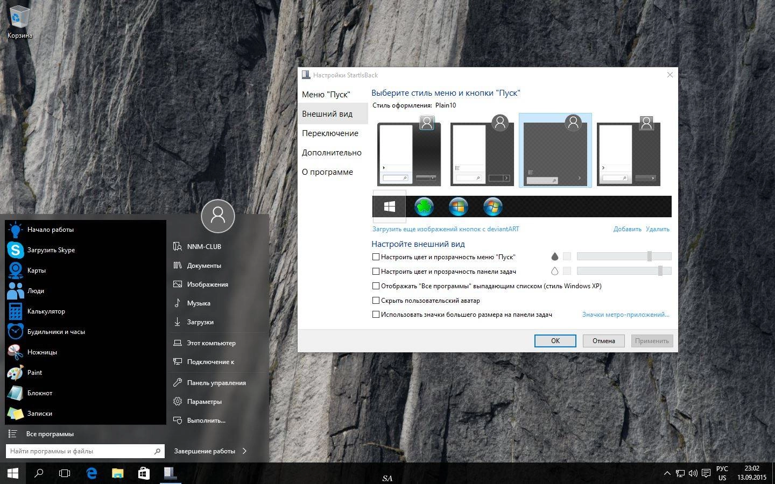775x484 pixels.
Task: Click Удалить link for button images
Action: click(658, 229)
